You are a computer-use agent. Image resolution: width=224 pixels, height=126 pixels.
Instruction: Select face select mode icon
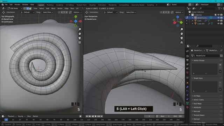click(x=30, y=8)
